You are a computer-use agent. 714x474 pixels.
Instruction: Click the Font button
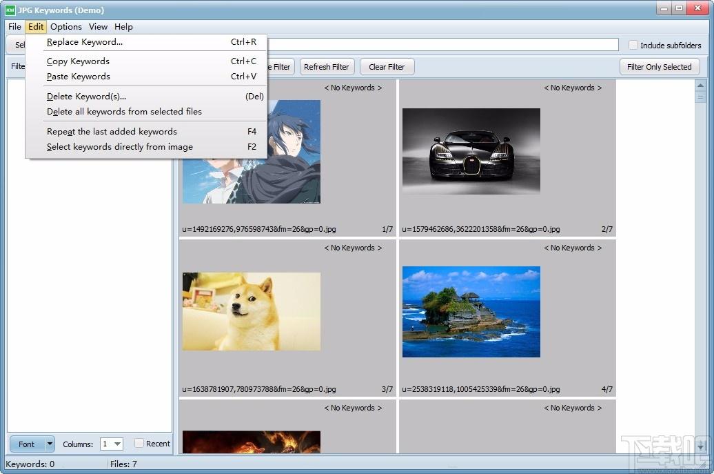pos(27,444)
